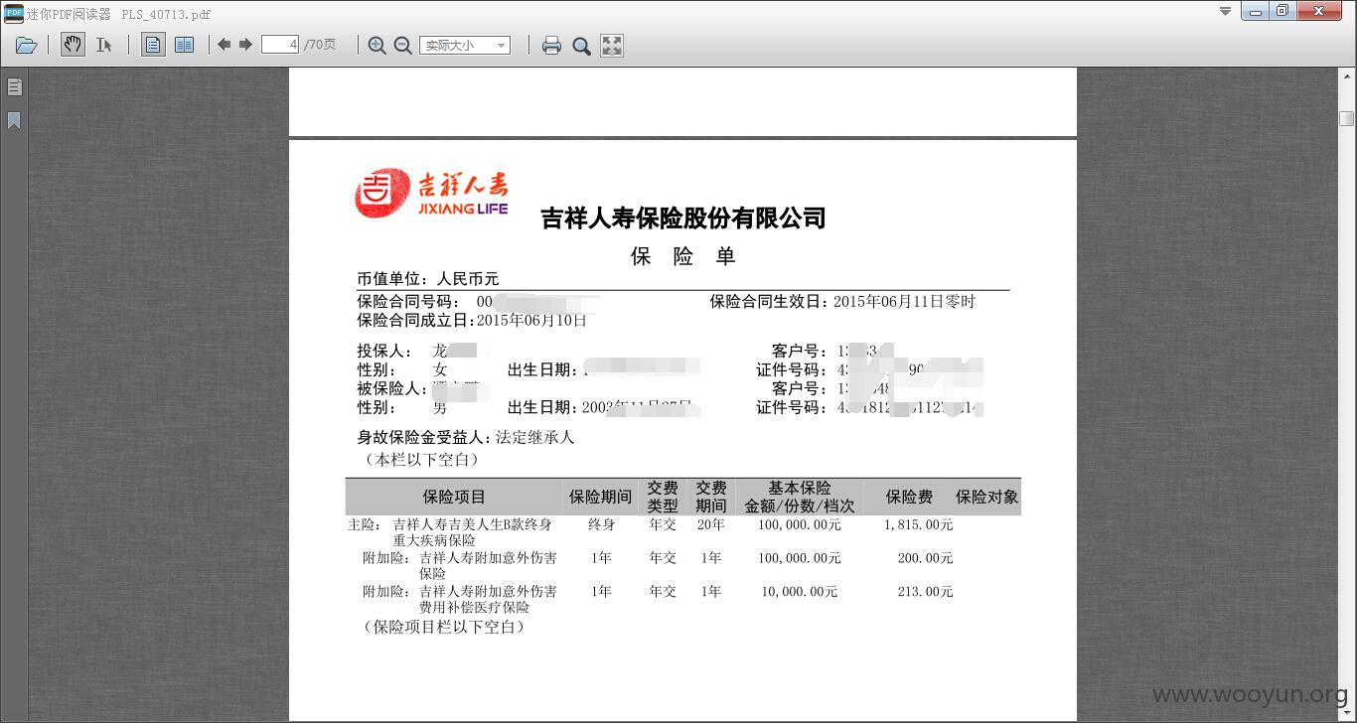Viewport: 1357px width, 723px height.
Task: Restore down the PDF reader window
Action: click(x=1282, y=11)
